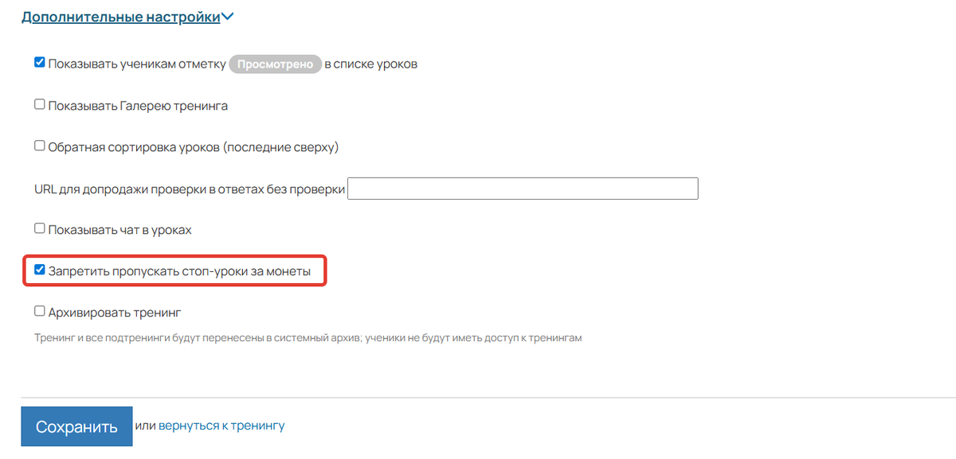Screen dimensions: 956x459
Task: Uncheck the Запретить пропускать стоп-уроки checkbox box
Action: point(40,270)
